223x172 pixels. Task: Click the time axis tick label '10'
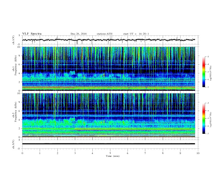pos(198,153)
